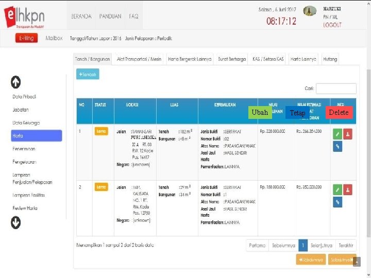Select Jabatan in sidebar
The width and height of the screenshot is (371, 278).
point(21,110)
